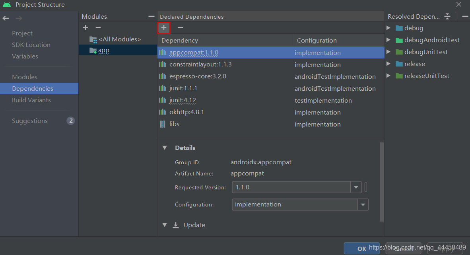This screenshot has width=470, height=255.
Task: Open the Project section
Action: click(x=22, y=33)
